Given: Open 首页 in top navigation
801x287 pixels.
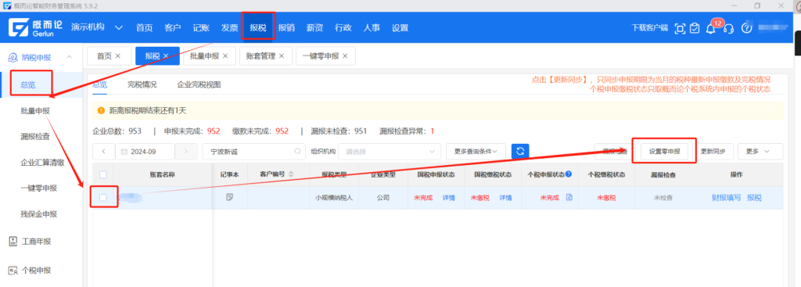Looking at the screenshot, I should (144, 27).
